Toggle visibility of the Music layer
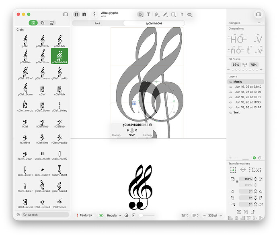 point(230,81)
